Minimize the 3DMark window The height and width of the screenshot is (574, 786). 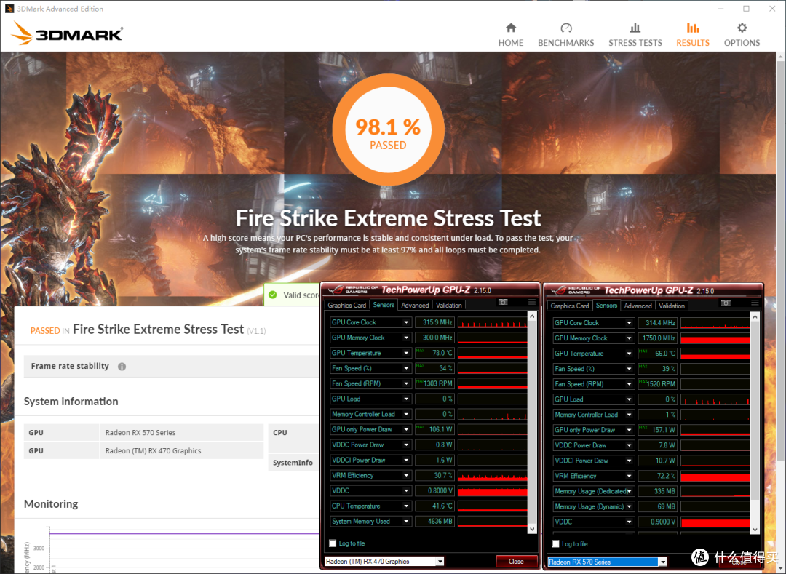[x=720, y=9]
